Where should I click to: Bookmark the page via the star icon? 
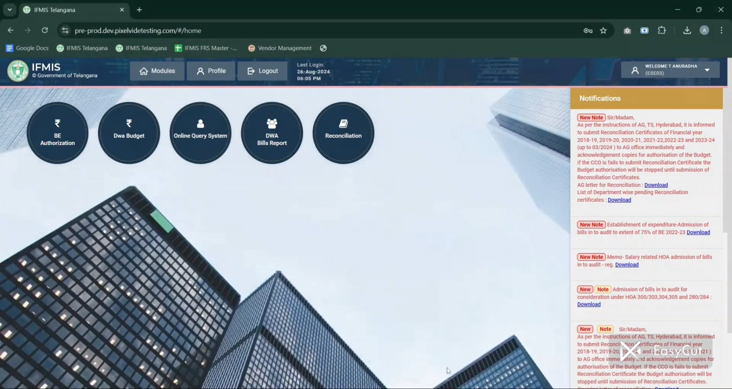603,31
